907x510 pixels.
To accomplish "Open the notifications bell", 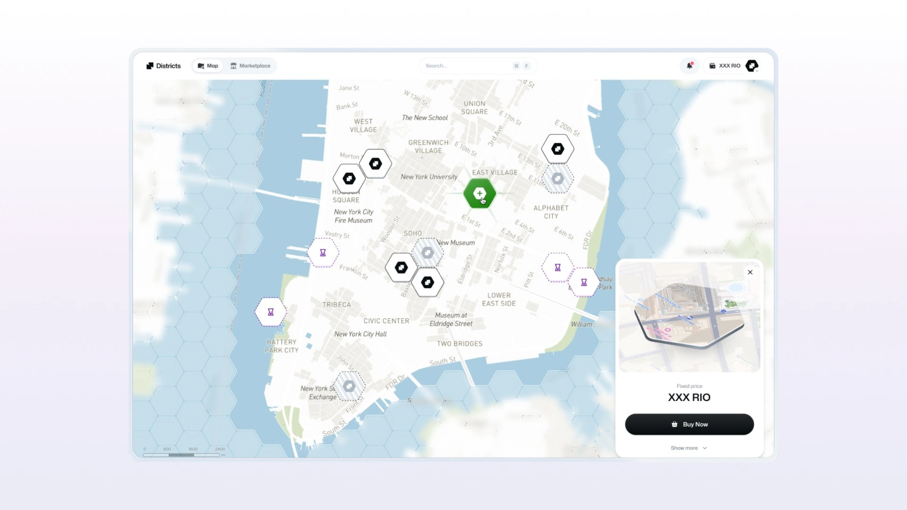I will [x=689, y=66].
